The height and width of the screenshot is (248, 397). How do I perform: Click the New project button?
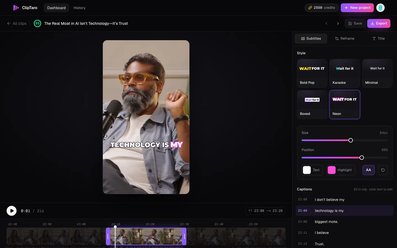click(357, 8)
